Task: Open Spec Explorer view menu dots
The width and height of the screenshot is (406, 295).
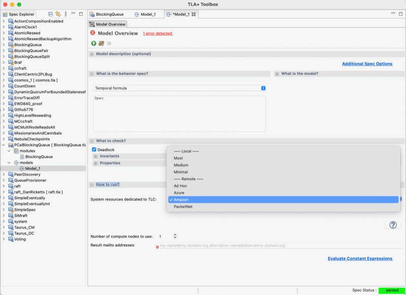Action: (65, 14)
